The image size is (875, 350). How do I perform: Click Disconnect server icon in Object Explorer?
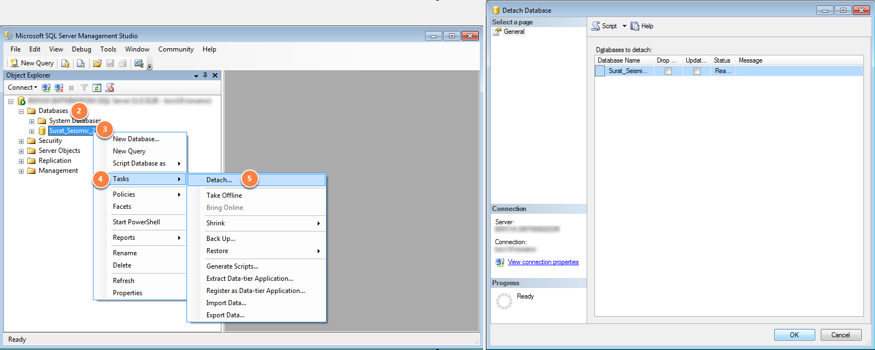tap(59, 87)
